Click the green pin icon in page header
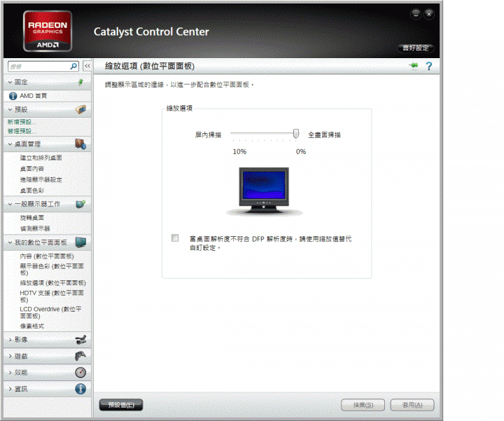504x421 pixels. (414, 66)
